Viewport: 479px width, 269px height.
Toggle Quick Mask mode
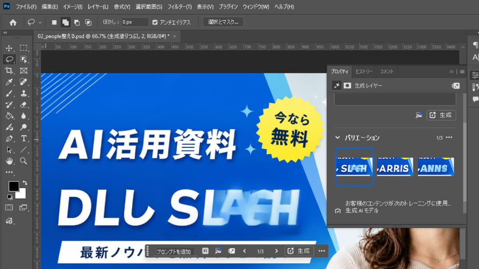pyautogui.click(x=9, y=208)
